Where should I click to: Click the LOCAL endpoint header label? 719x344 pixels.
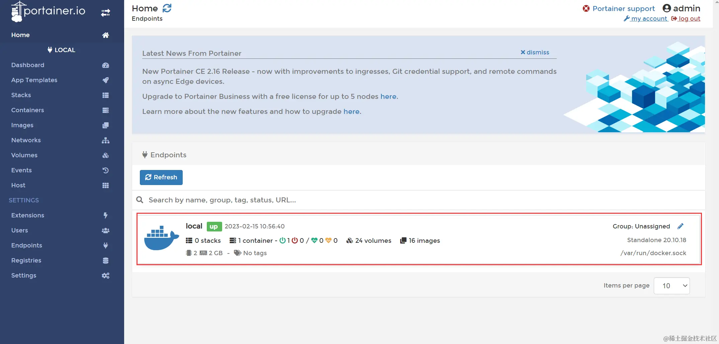(x=65, y=50)
